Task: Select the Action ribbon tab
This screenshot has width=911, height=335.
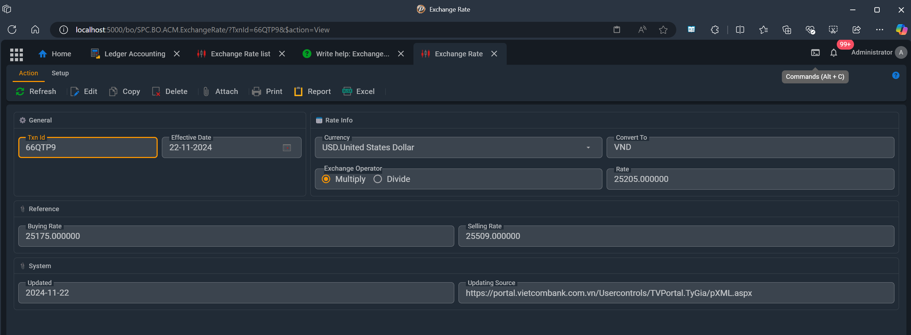Action: pyautogui.click(x=28, y=73)
